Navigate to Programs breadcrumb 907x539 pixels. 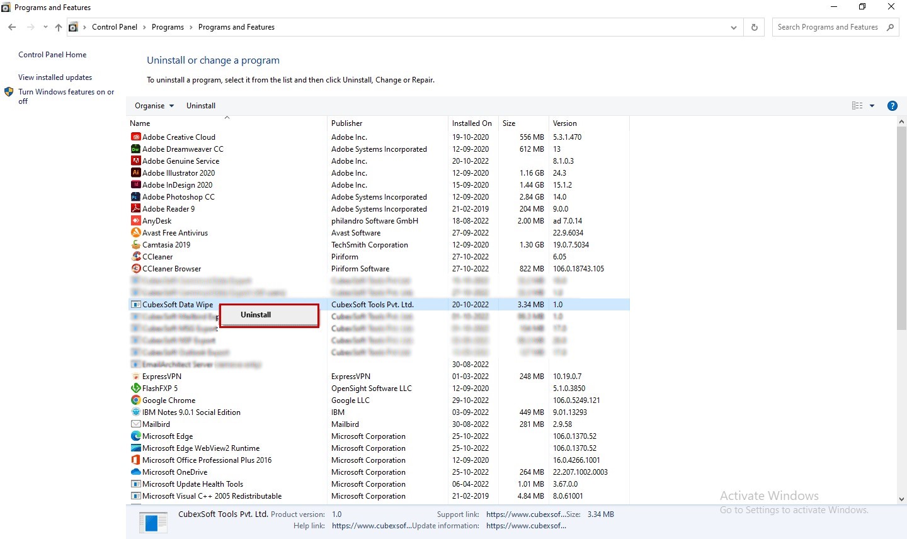pos(168,27)
